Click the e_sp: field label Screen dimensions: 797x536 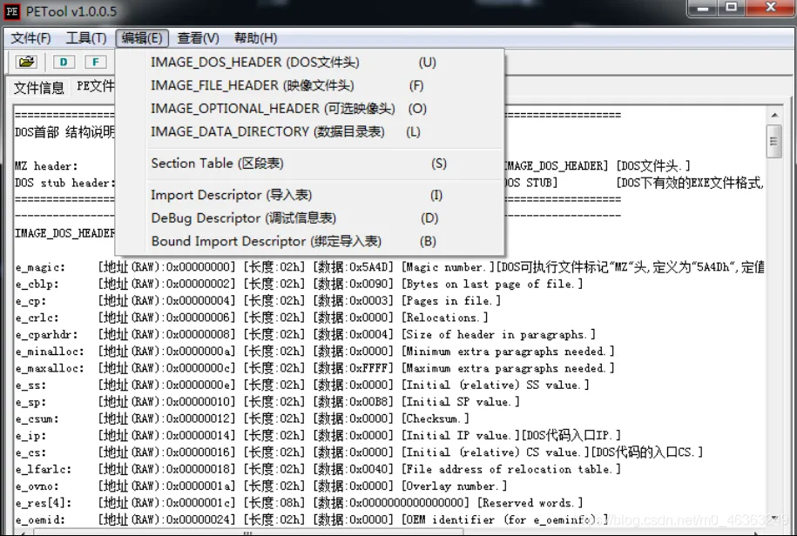[30, 402]
